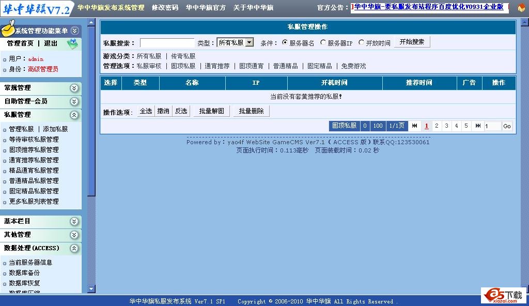The width and height of the screenshot is (529, 306).
Task: Collapse 系统管理功能菜单 header chevron
Action: click(x=75, y=30)
